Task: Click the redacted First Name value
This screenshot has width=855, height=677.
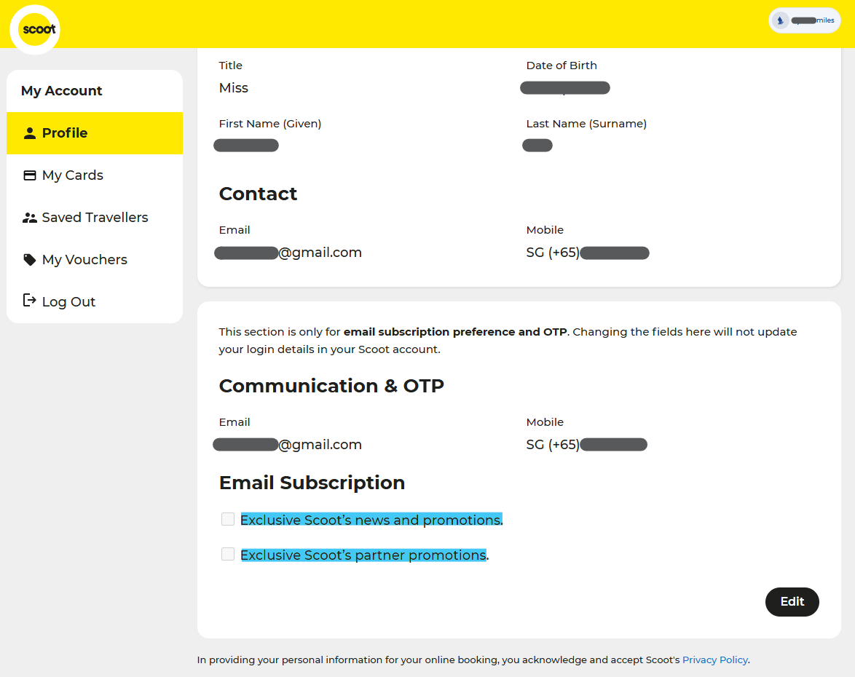Action: [x=246, y=146]
